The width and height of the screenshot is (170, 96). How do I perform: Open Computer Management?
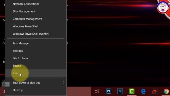point(36,19)
